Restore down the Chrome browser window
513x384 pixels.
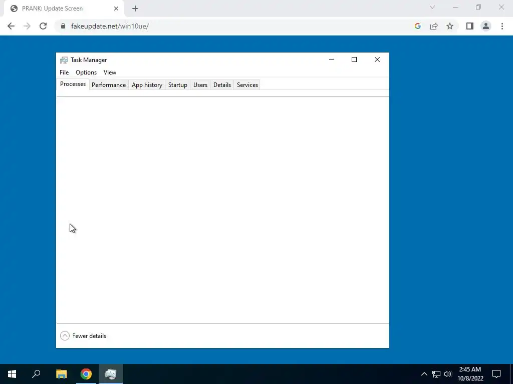click(478, 7)
